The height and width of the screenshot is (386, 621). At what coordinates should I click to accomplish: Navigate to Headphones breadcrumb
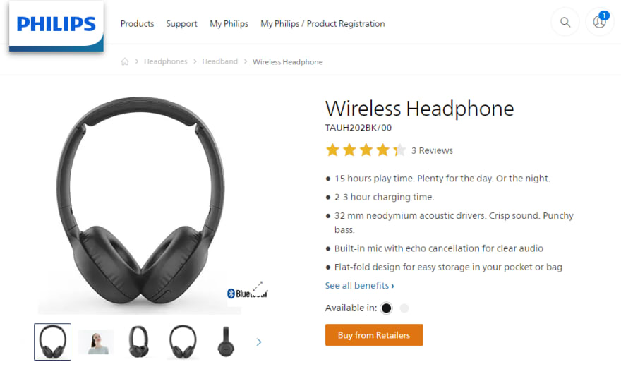[166, 61]
